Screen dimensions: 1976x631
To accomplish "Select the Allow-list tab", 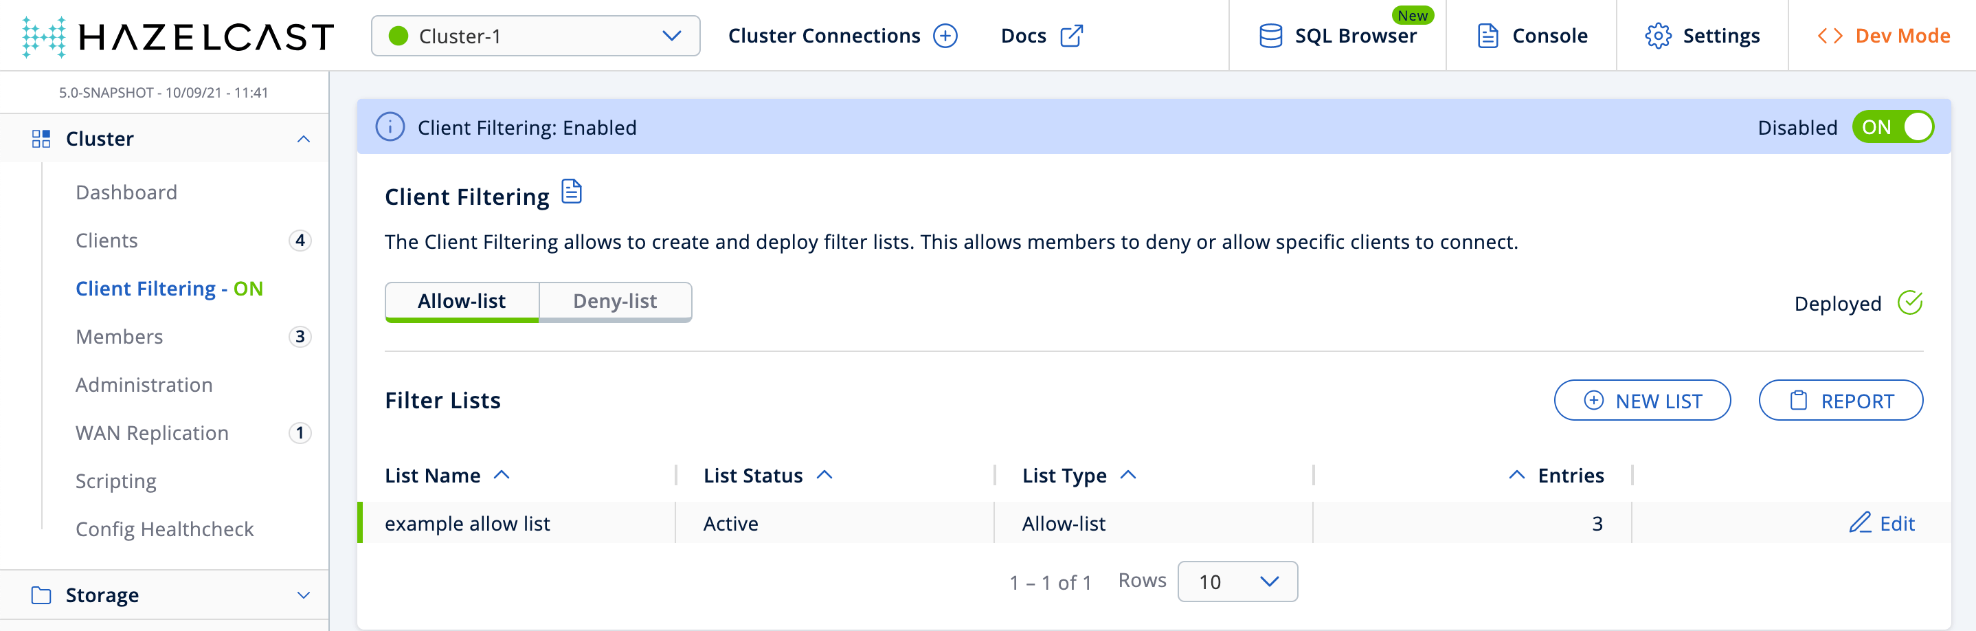I will [x=461, y=301].
